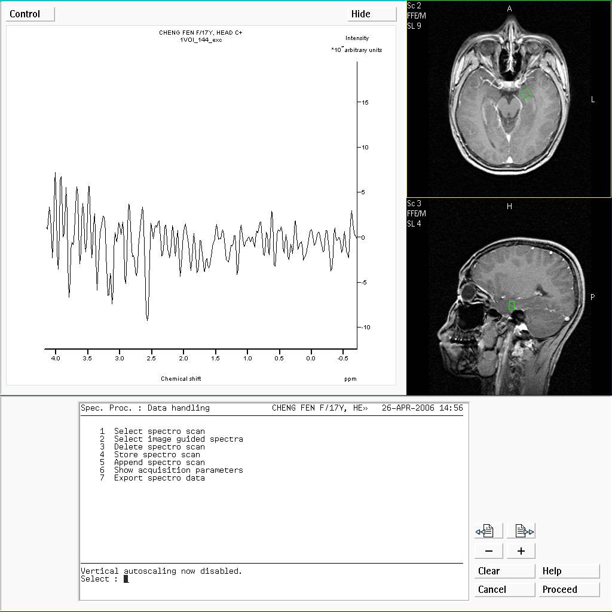Image resolution: width=612 pixels, height=612 pixels.
Task: Choose Select image guided spectra option
Action: pyautogui.click(x=178, y=439)
